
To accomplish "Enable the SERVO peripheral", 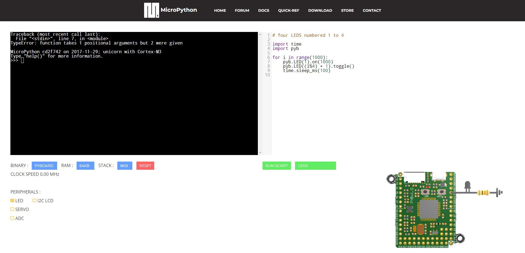I will pyautogui.click(x=12, y=209).
